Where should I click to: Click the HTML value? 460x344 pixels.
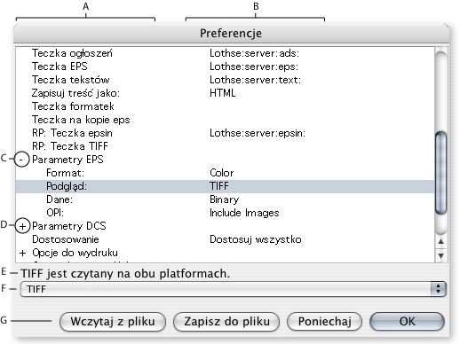click(223, 93)
